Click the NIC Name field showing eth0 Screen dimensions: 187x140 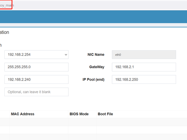pos(144,55)
